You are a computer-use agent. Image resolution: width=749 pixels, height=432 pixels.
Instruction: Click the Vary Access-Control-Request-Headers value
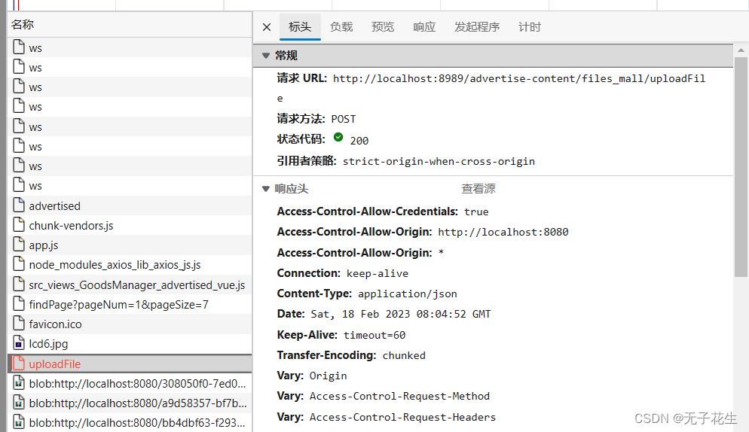click(402, 417)
